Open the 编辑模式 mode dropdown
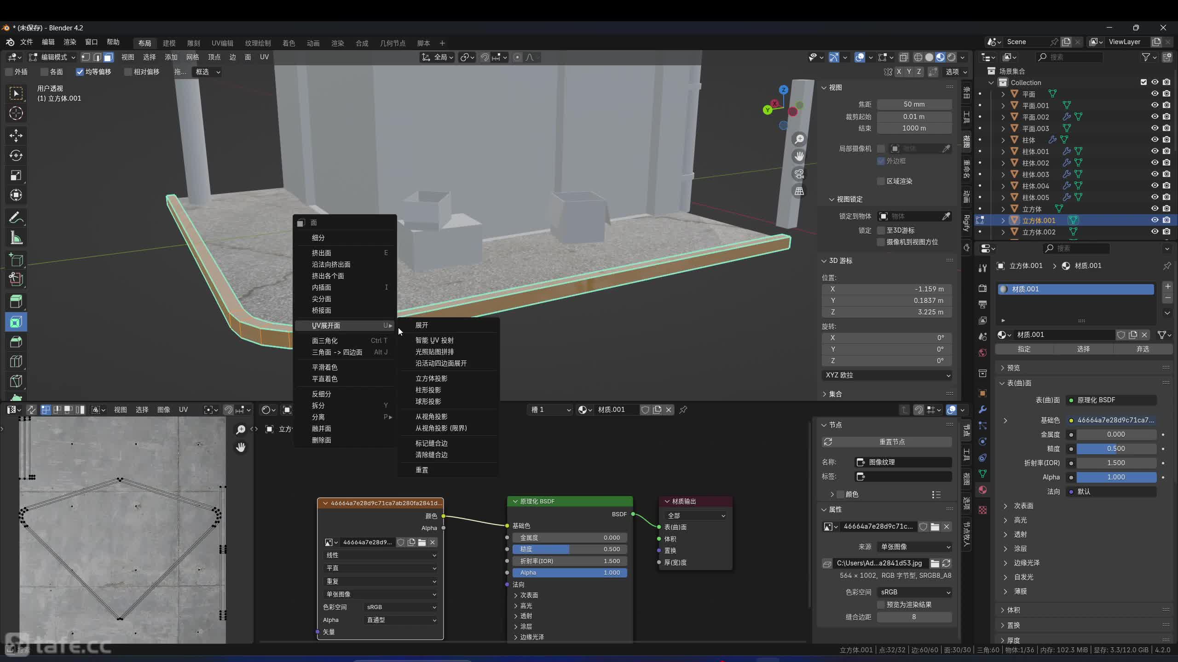1178x662 pixels. [52, 57]
